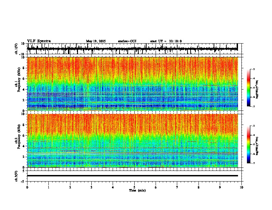Image resolution: width=272 pixels, height=210 pixels.
Task: Click the ch.2 colorbar log(PSD) unit label
Action: (257, 146)
